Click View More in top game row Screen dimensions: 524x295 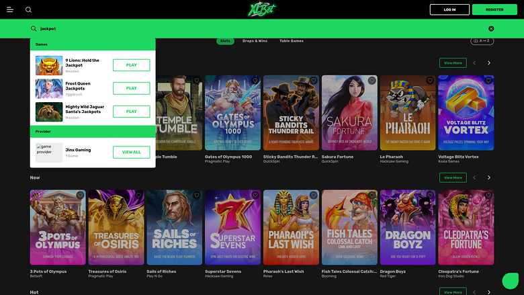[x=453, y=62]
